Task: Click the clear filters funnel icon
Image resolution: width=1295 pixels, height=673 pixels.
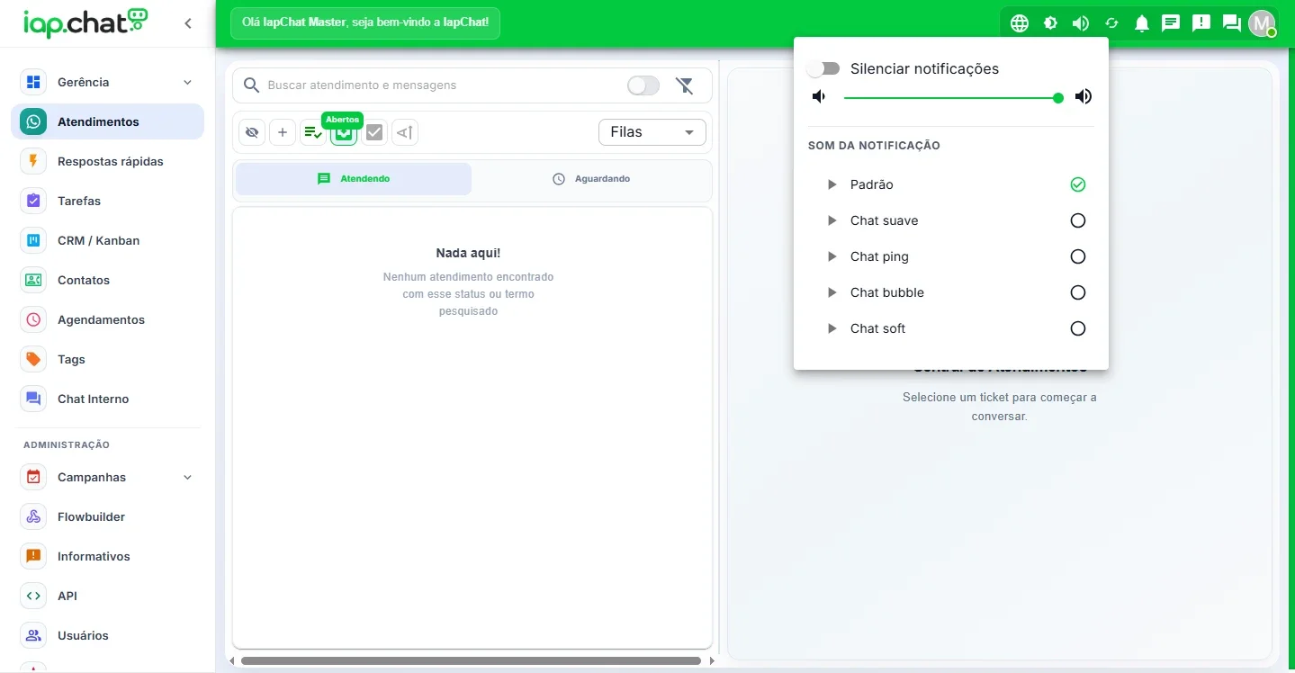Action: pos(685,85)
